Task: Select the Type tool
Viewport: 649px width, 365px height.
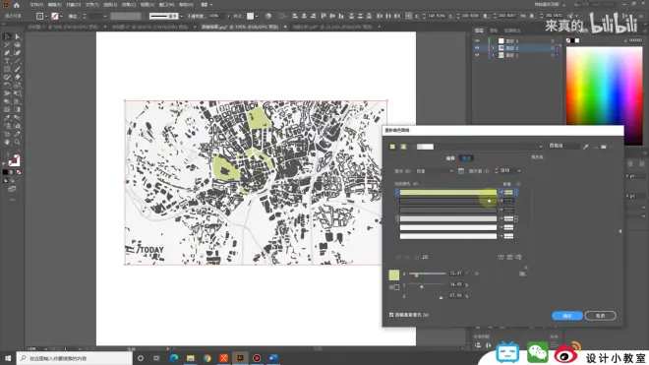Action: 7,61
